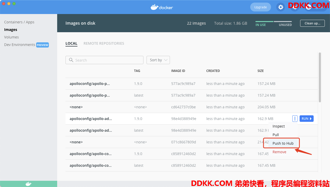
Task: Choose Remove from the context menu
Action: click(279, 152)
